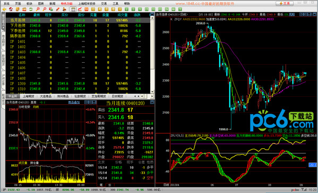318x193 pixels.
Task: Select the 日本期货 market tab
Action: (117, 96)
